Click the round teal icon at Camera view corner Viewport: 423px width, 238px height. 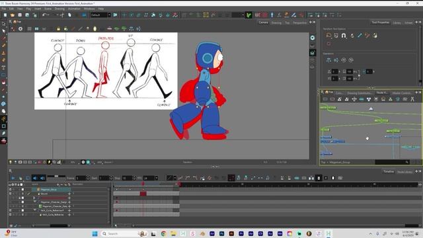(313, 38)
